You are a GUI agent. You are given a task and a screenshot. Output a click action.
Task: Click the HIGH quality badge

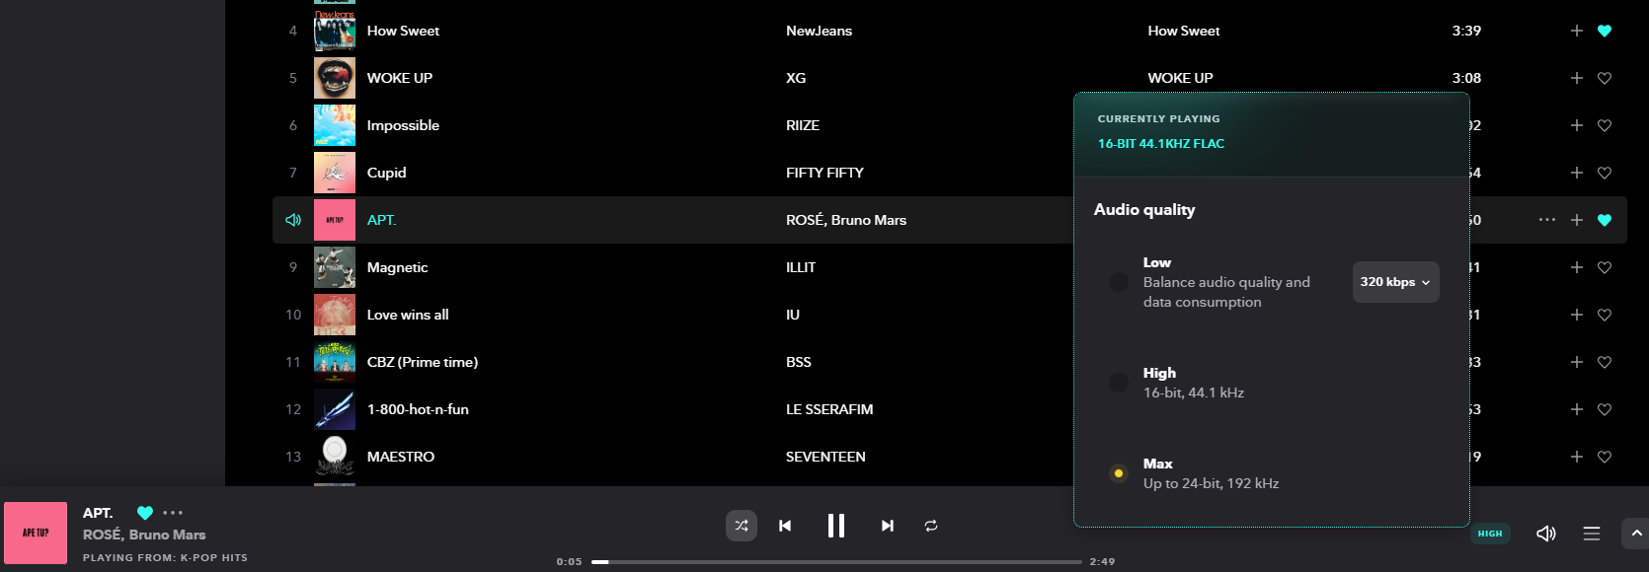click(x=1490, y=534)
